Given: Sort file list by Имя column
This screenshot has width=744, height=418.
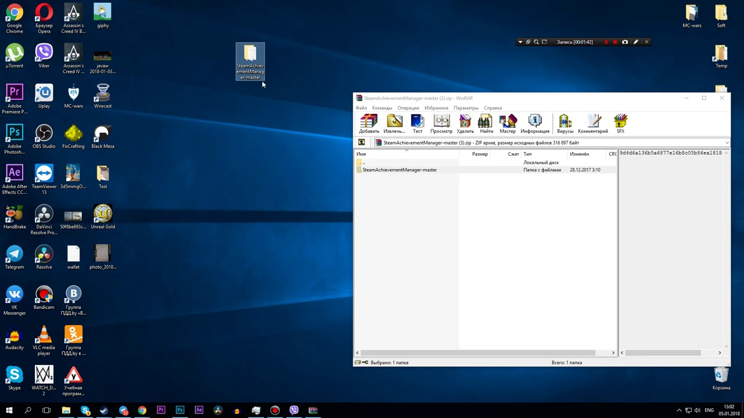Looking at the screenshot, I should (x=406, y=154).
